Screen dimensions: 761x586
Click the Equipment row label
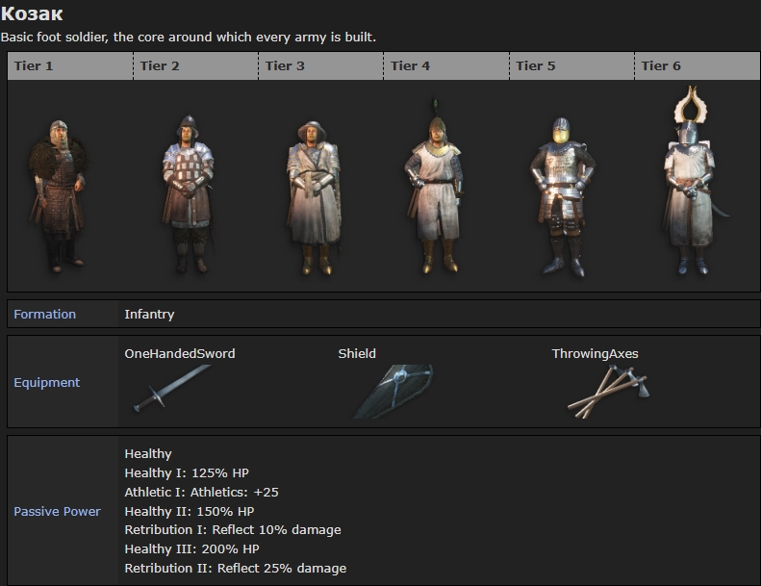47,382
